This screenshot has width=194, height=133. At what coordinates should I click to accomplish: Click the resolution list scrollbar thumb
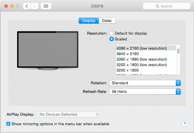[178, 51]
